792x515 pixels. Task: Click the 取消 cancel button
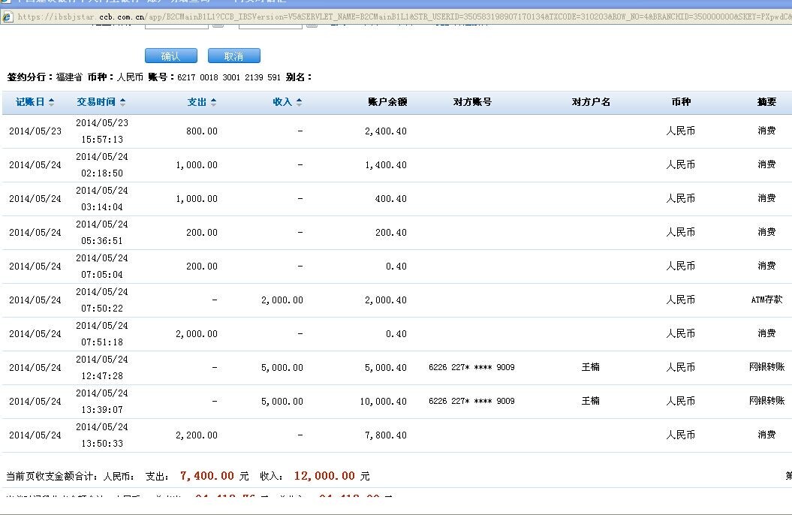click(233, 56)
